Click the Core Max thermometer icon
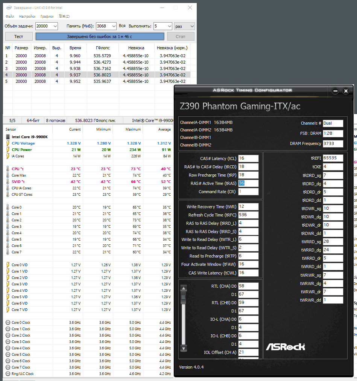The height and width of the screenshot is (381, 357). point(8,175)
